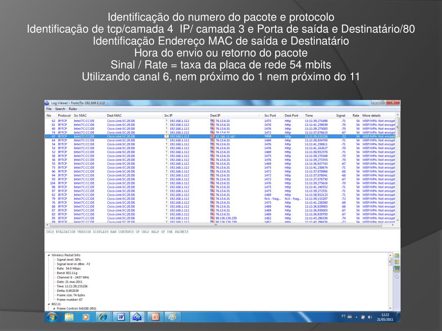Select 'Frame number: 67' tree entry
The height and width of the screenshot is (331, 442).
tap(69, 300)
